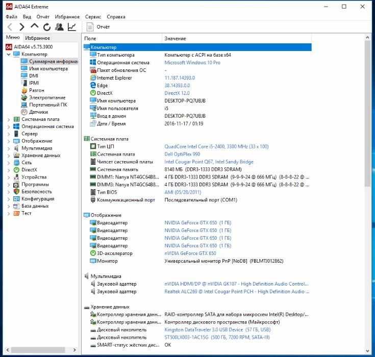The image size is (375, 357).
Task: Select the Датчики sensor icon
Action: click(24, 112)
